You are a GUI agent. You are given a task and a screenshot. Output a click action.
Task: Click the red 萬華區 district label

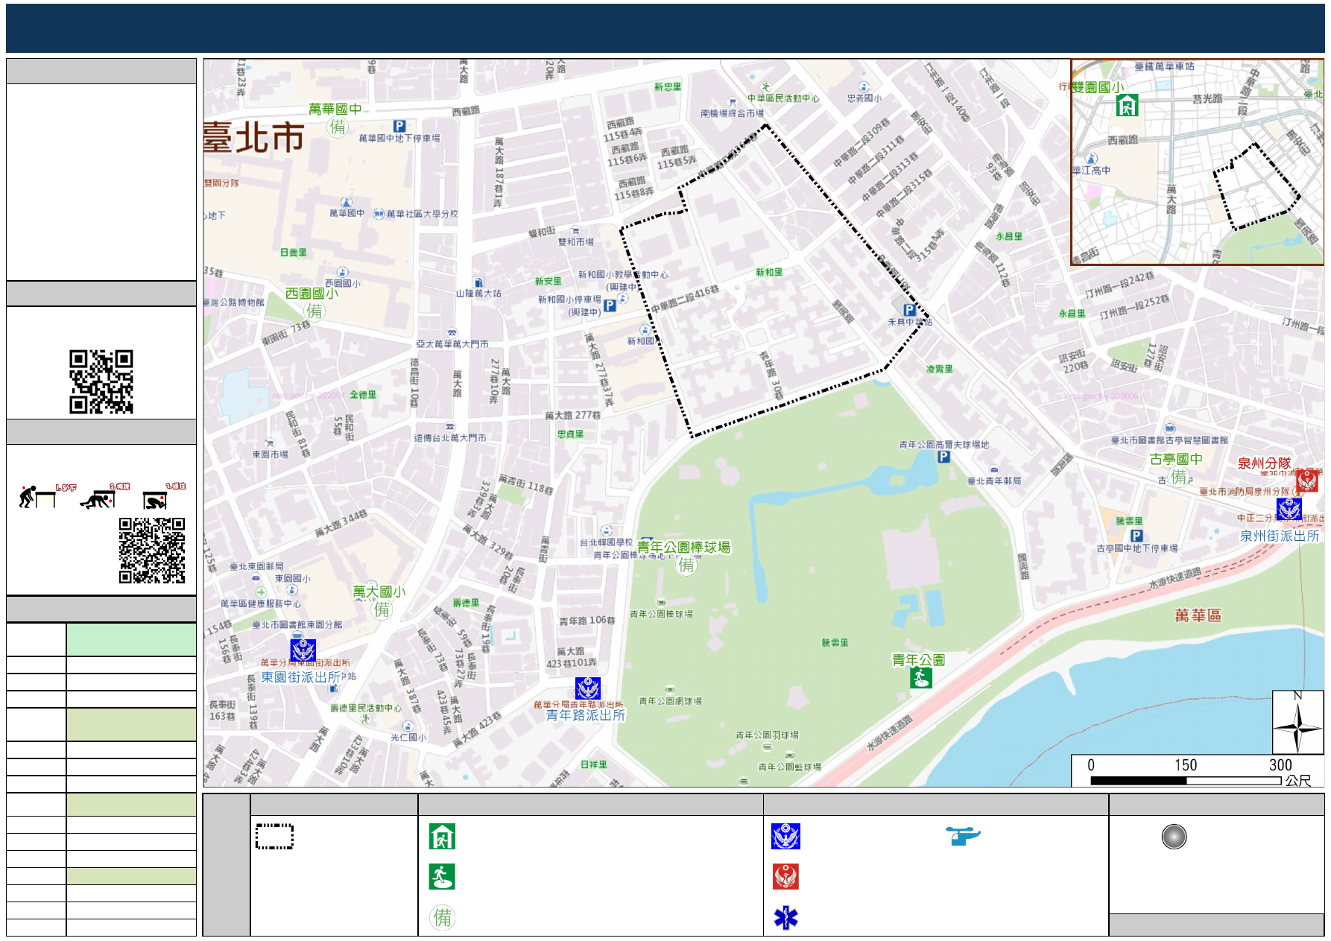[1198, 615]
